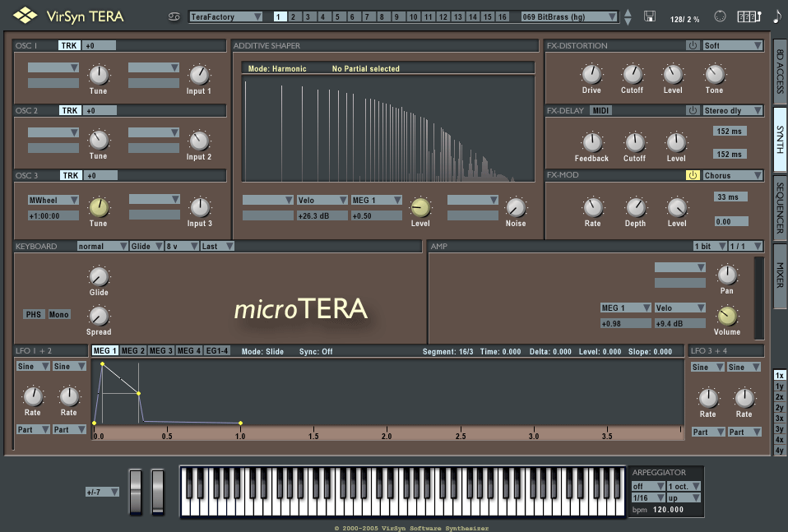Image resolution: width=788 pixels, height=532 pixels.
Task: Open the 069 BitBrass patch dropdown
Action: (569, 16)
